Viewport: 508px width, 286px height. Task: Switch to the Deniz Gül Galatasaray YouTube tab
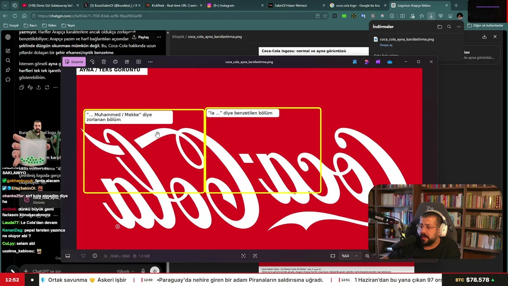pos(50,6)
